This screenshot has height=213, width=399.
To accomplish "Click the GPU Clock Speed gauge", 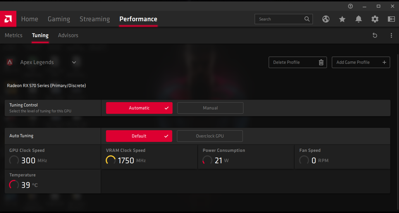I will [14, 160].
